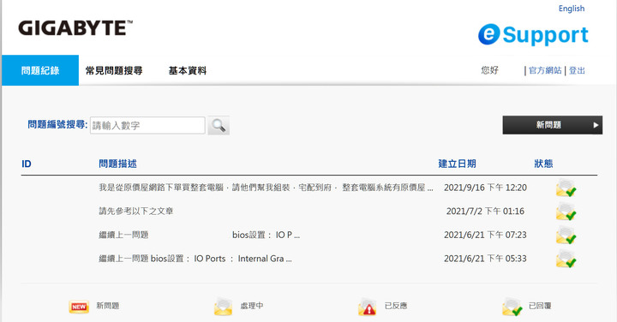
Task: Click the 狀態 column header
Action: 543,164
